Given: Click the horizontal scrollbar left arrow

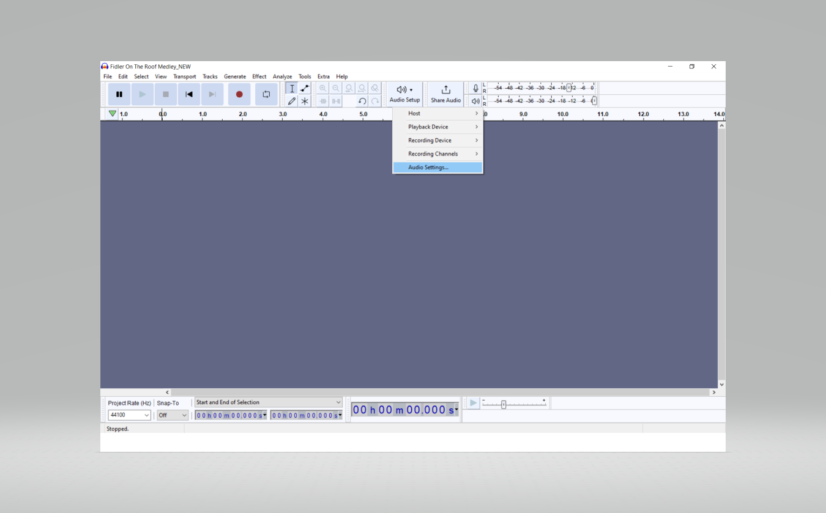Looking at the screenshot, I should click(x=168, y=393).
